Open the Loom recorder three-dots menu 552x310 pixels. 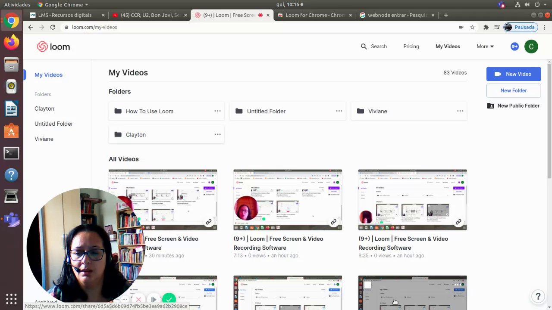(125, 300)
